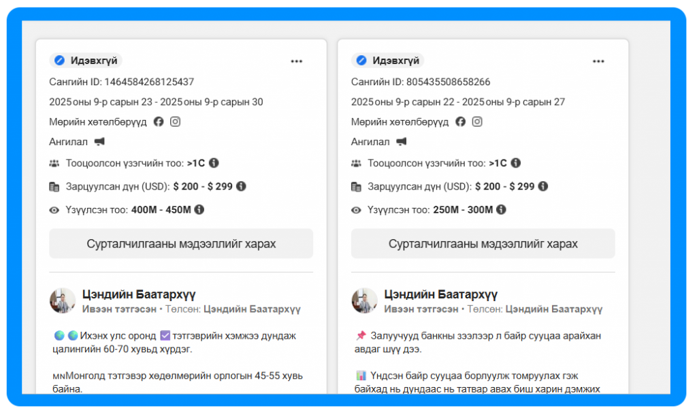Click the info icon next to 400M - 450M
Image resolution: width=697 pixels, height=417 pixels.
(199, 210)
